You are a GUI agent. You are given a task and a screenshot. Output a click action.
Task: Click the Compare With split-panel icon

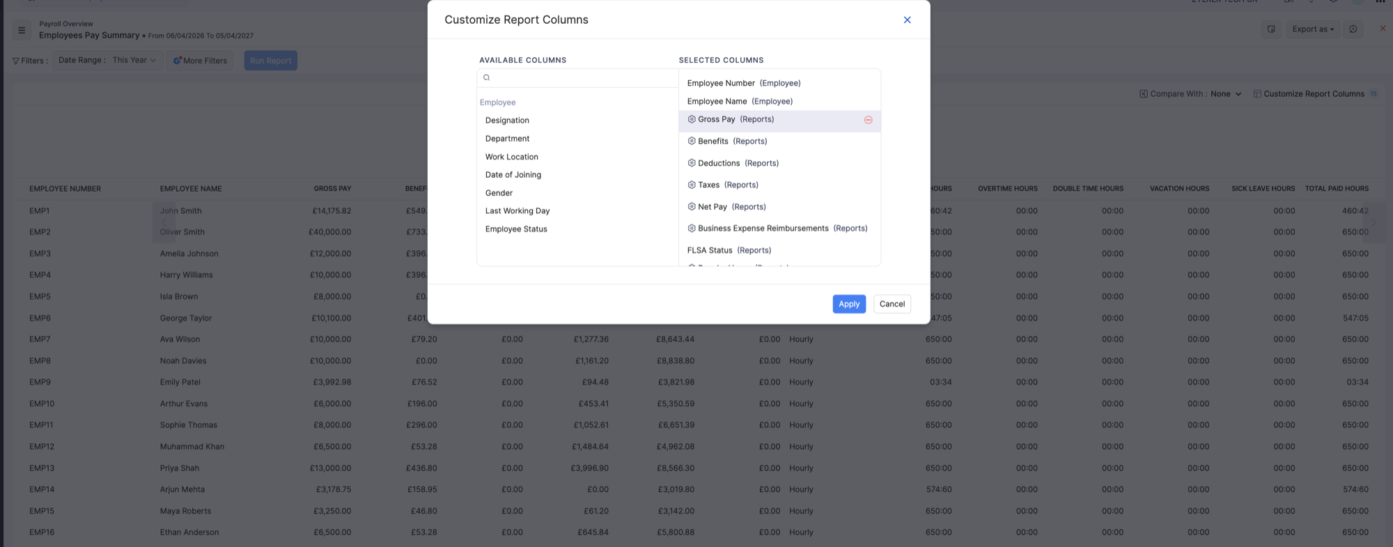tap(1143, 93)
